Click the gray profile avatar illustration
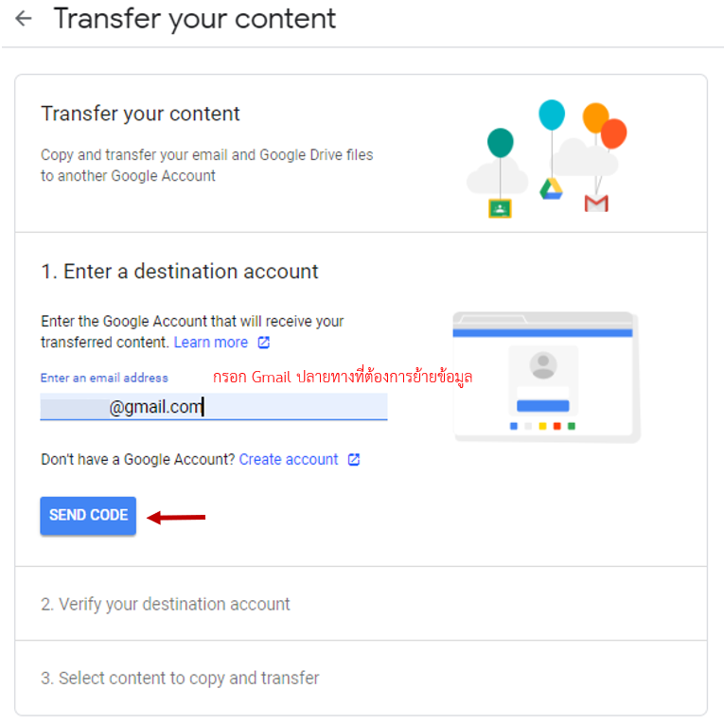Screen dimensions: 724x724 coord(542,365)
